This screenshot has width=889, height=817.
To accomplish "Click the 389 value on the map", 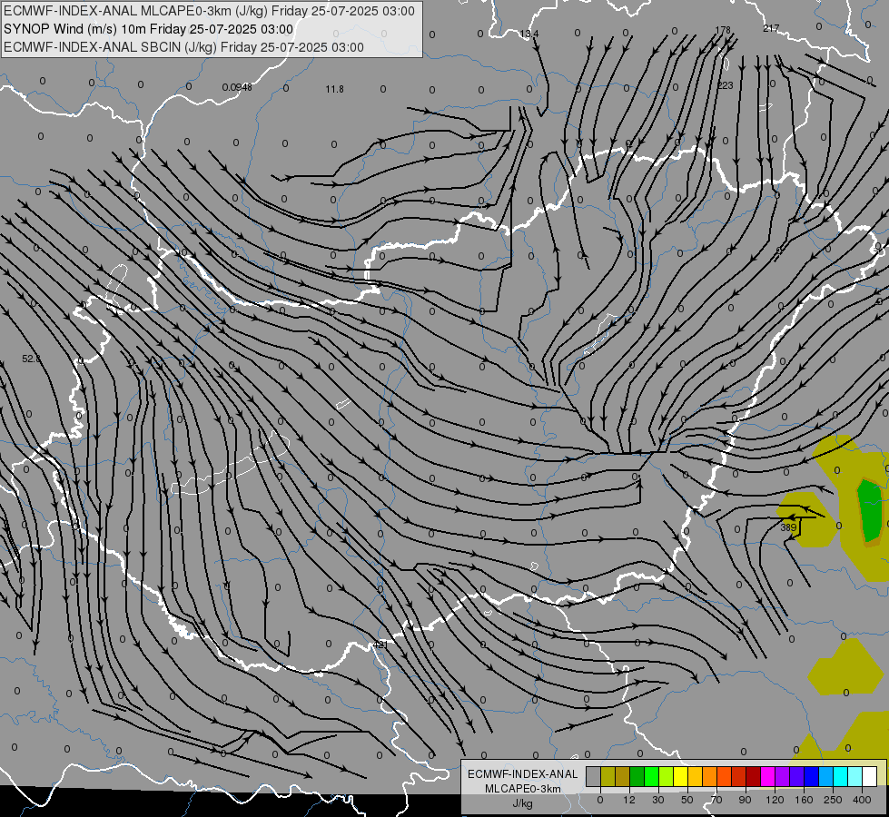I will (x=788, y=527).
